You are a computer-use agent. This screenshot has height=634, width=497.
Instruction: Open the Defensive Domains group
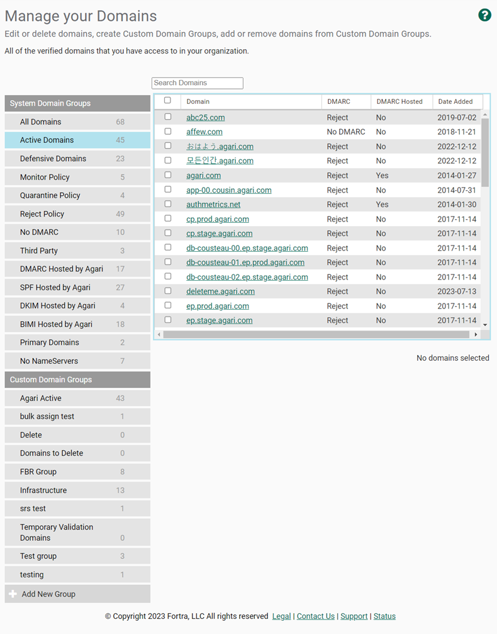click(x=77, y=159)
